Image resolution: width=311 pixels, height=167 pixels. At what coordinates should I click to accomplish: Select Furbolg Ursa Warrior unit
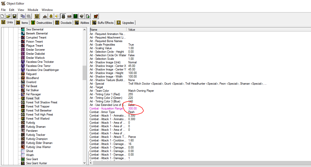point(38,147)
